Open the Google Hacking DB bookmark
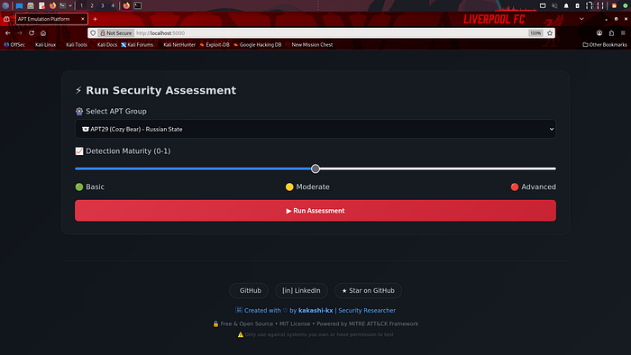 (258, 45)
